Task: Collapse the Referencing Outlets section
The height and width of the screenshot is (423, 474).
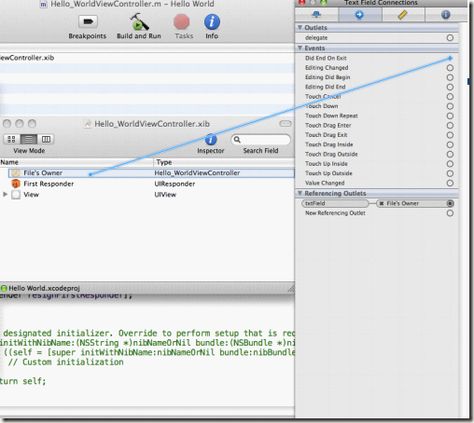Action: pos(300,193)
